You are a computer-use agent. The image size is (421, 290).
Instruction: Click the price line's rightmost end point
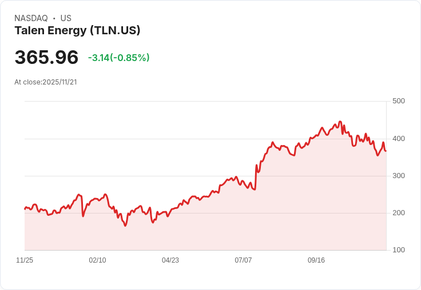pyautogui.click(x=386, y=151)
